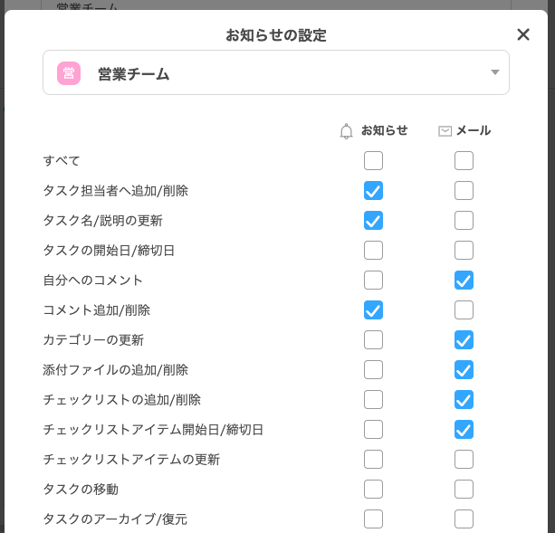This screenshot has height=533, width=555.
Task: Disable メール for 添付ファイルの追加/削除
Action: (464, 369)
